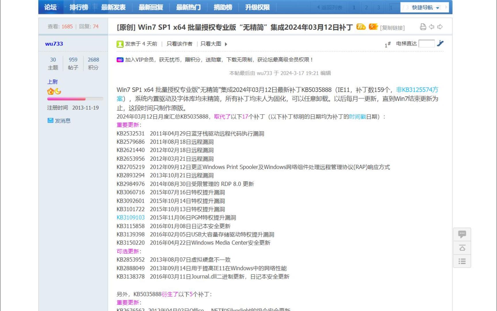Click the 时间戳 link
Image resolution: width=497 pixels, height=311 pixels.
(357, 117)
